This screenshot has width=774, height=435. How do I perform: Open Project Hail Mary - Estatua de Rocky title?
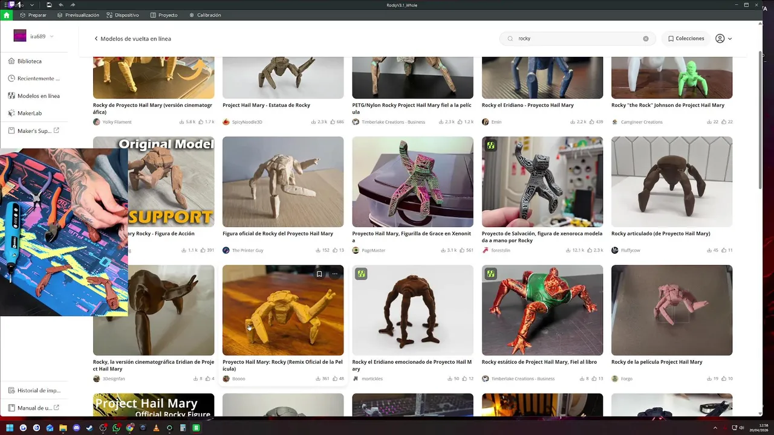coord(266,105)
